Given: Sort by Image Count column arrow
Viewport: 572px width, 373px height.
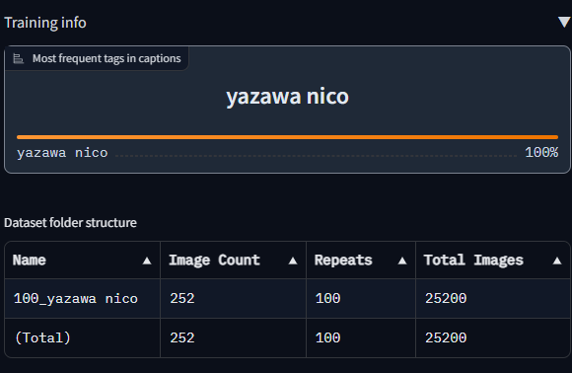Looking at the screenshot, I should tap(293, 261).
